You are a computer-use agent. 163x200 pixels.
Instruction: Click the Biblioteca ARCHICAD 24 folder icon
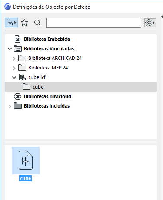(x=22, y=58)
